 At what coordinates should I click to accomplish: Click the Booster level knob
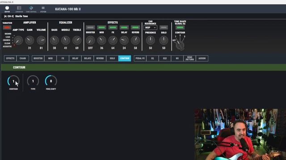tap(90, 40)
